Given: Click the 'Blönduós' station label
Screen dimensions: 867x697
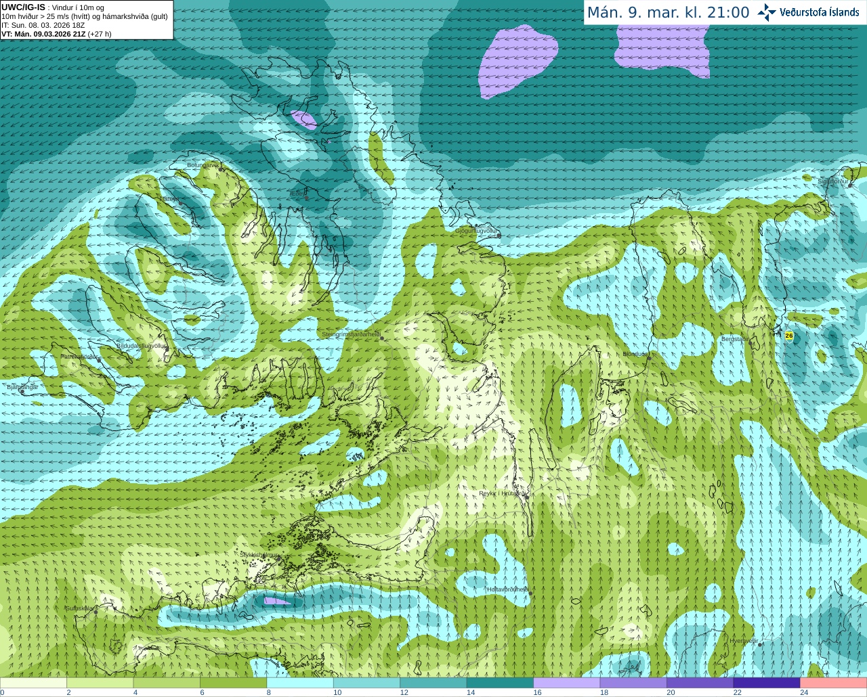Looking at the screenshot, I should point(635,354).
